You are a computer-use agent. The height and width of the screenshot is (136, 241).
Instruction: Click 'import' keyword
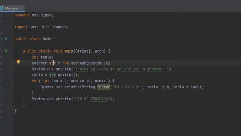pyautogui.click(x=21, y=27)
